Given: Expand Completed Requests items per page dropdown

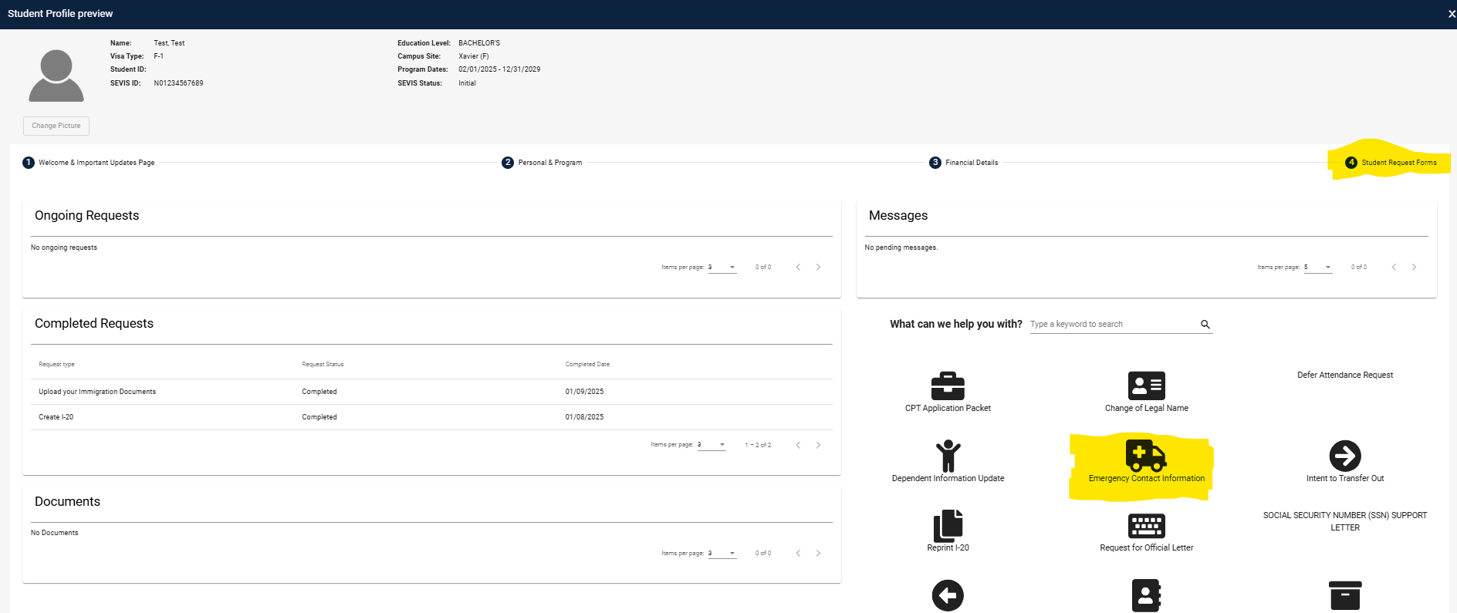Looking at the screenshot, I should [712, 445].
